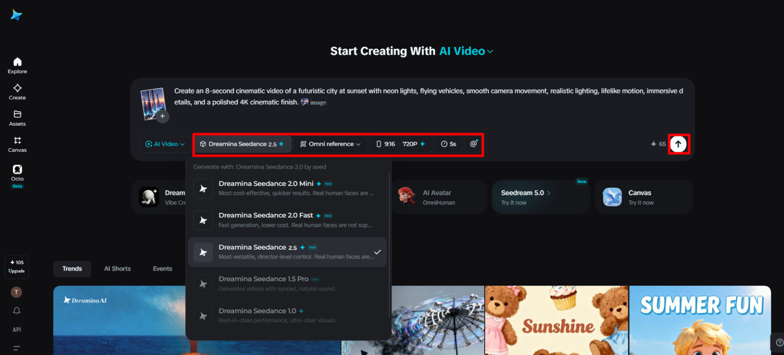Open the AI Video mode dropdown
This screenshot has height=355, width=784.
click(165, 144)
